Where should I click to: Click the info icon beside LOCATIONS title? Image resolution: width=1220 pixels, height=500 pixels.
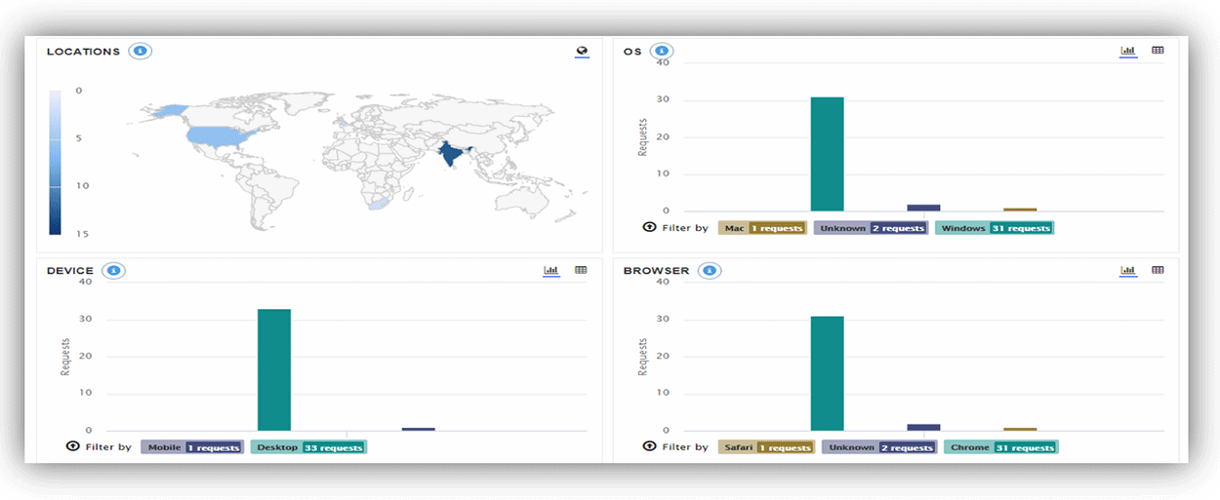click(141, 51)
